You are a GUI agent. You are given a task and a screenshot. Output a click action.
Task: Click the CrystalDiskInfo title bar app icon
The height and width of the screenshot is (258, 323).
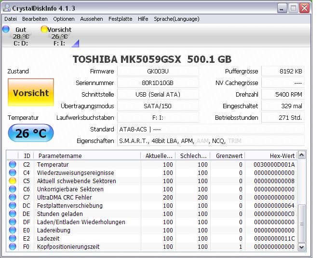(7, 8)
